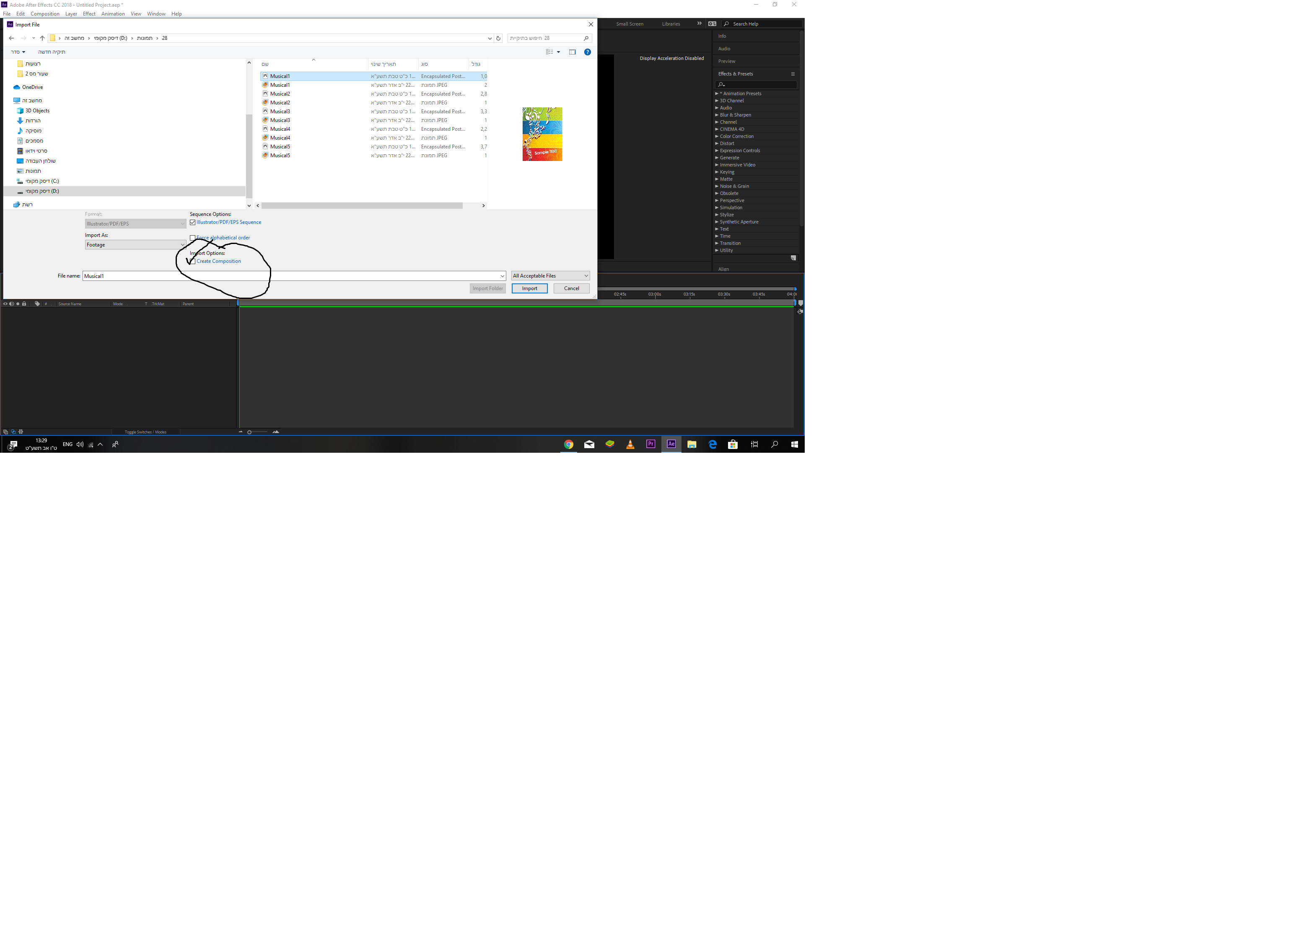Open the Effects & Presets panel menu icon
Screen dimensions: 1306x934
click(793, 74)
